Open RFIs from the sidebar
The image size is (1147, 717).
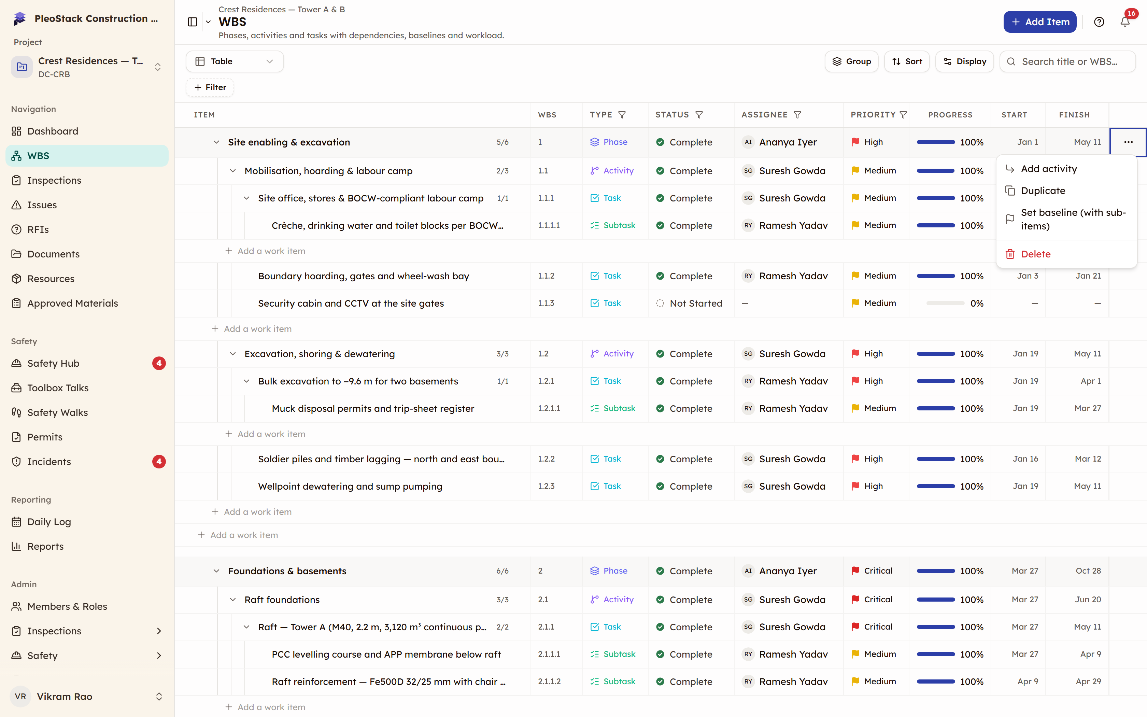point(87,229)
